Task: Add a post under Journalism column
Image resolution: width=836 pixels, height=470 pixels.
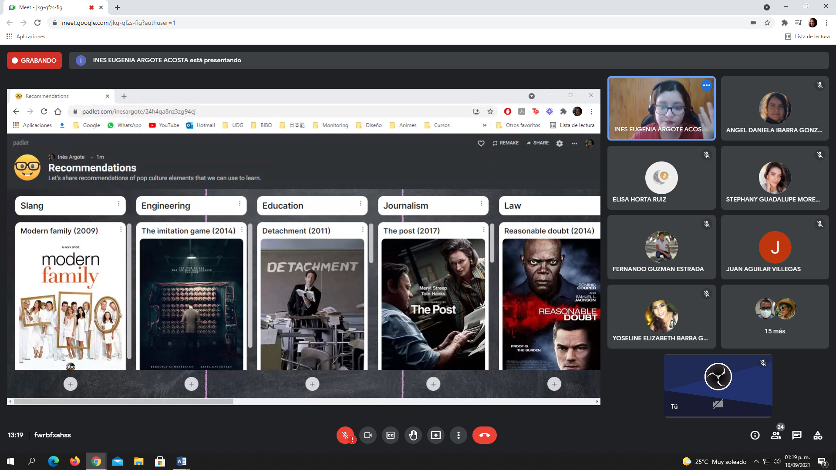Action: pyautogui.click(x=433, y=384)
